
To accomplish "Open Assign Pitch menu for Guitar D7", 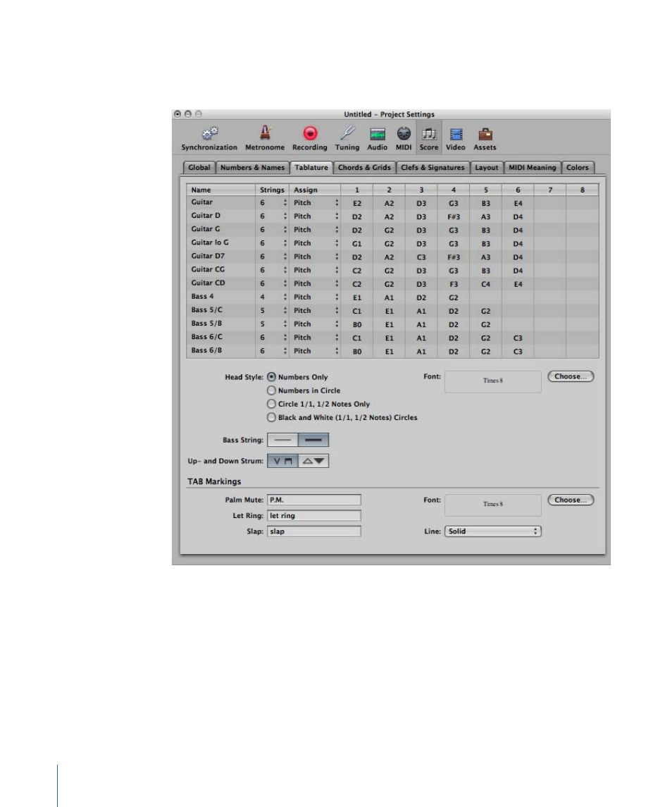I will (316, 257).
